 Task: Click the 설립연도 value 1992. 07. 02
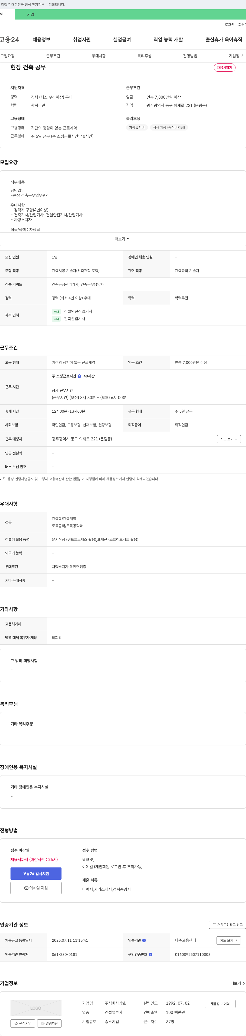point(178,1003)
